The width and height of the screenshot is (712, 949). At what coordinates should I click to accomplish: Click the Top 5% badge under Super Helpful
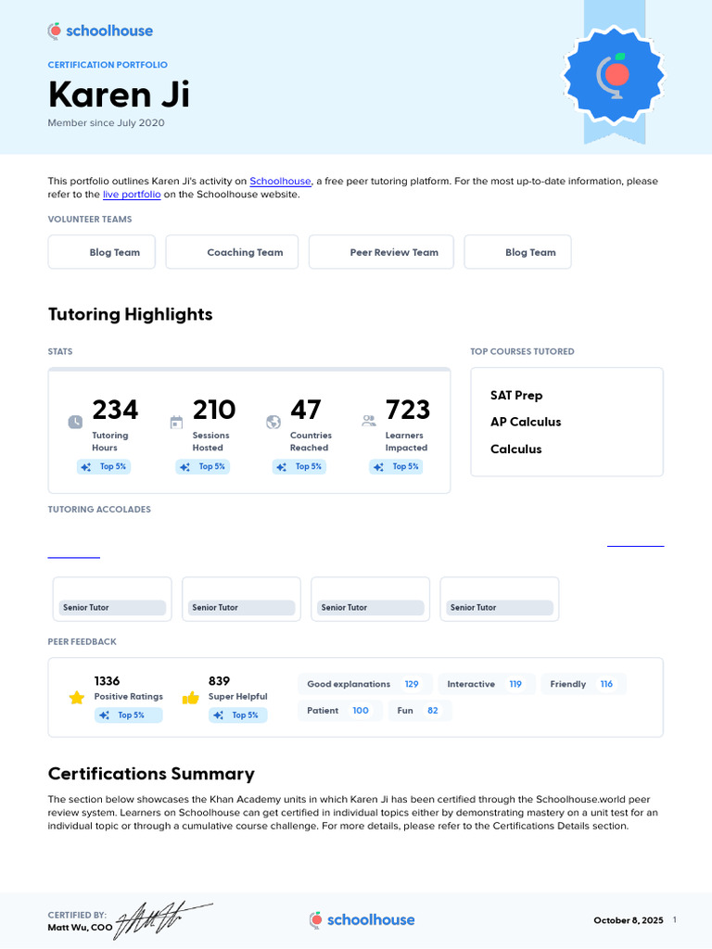point(238,715)
